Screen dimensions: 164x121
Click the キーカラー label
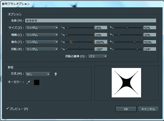pos(16,82)
